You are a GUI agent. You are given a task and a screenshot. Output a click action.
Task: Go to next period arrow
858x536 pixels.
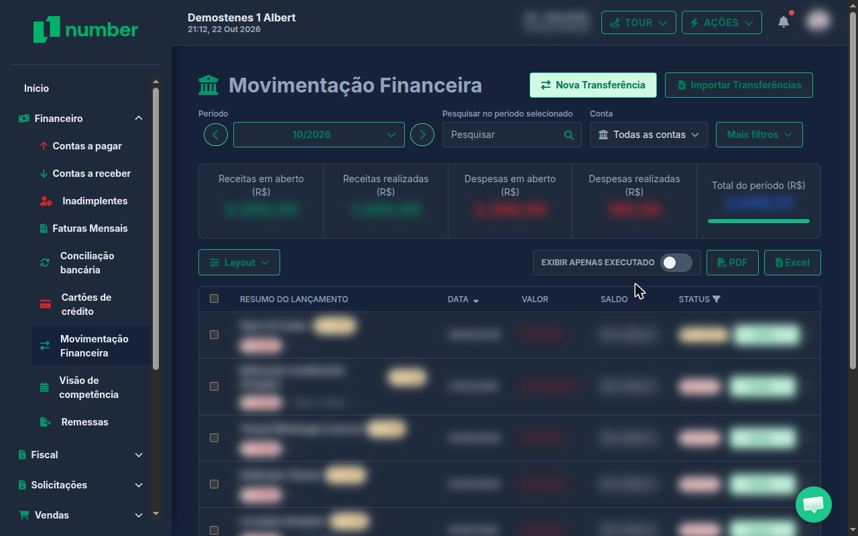coord(422,135)
